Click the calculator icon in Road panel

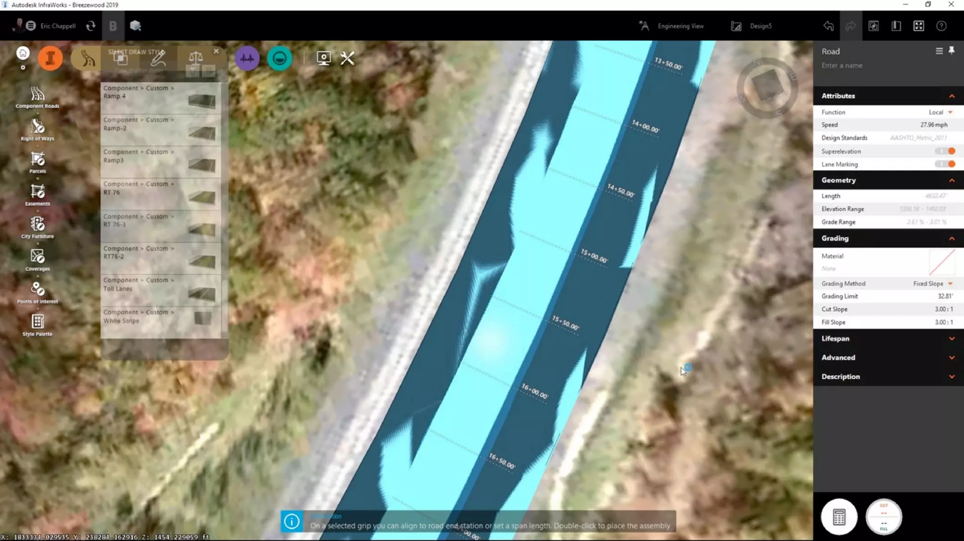(x=839, y=517)
